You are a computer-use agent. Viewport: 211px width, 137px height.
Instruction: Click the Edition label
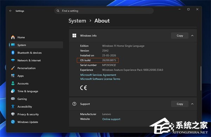click(84, 46)
